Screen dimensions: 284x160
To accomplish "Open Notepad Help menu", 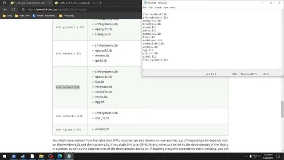I will (173, 8).
